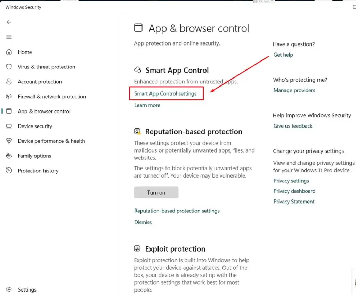Click the Account protection person icon
356x295 pixels.
click(9, 82)
